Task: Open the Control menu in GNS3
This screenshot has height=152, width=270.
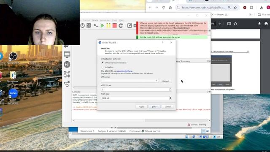Action: pyautogui.click(x=86, y=20)
